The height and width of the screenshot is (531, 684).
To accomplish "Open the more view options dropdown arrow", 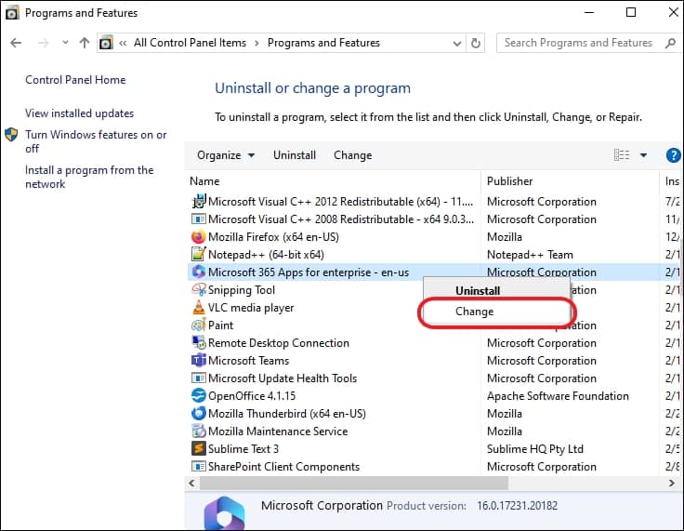I will (643, 155).
